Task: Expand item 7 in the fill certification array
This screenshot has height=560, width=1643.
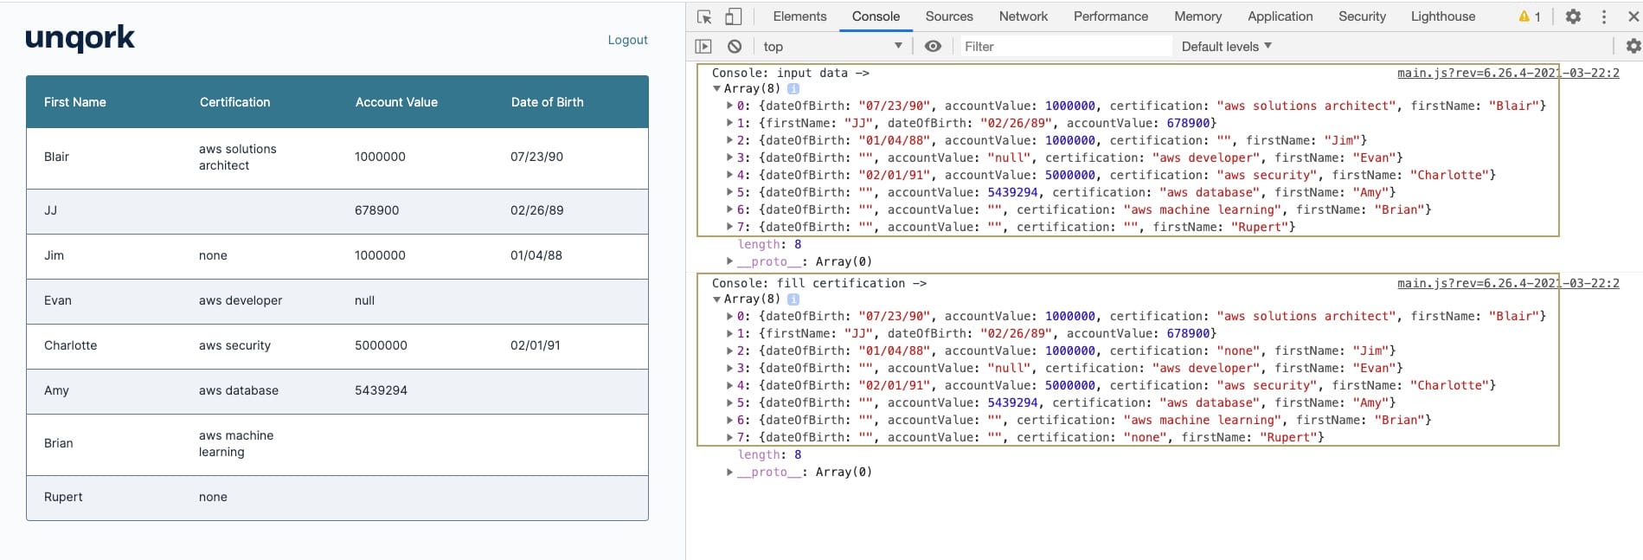Action: pos(729,438)
